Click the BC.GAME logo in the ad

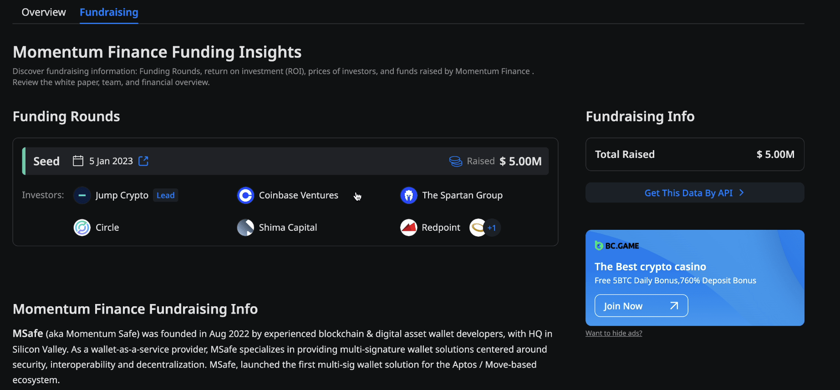[617, 246]
